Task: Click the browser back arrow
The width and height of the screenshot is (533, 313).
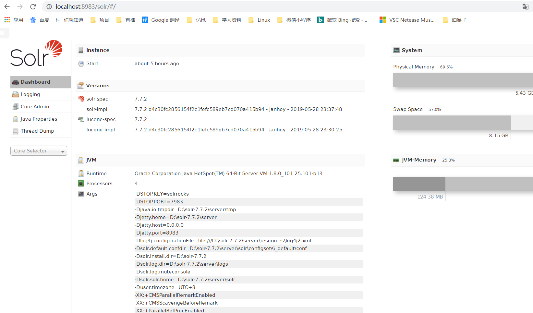Action: [7, 6]
